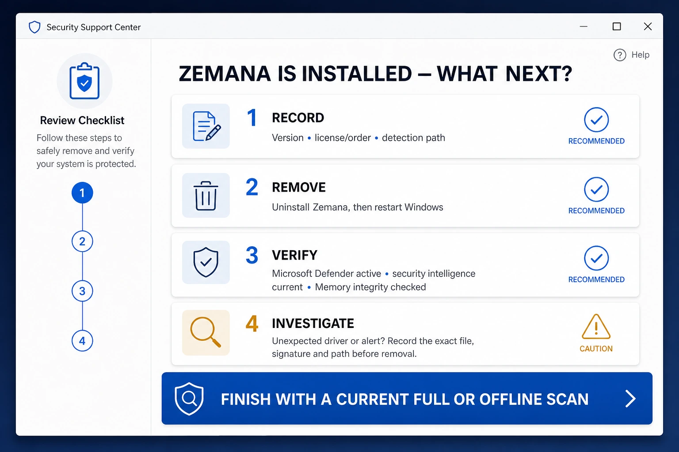Click the Review Checklist clipboard icon

pos(84,81)
